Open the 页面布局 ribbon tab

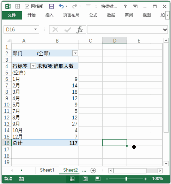(71, 15)
